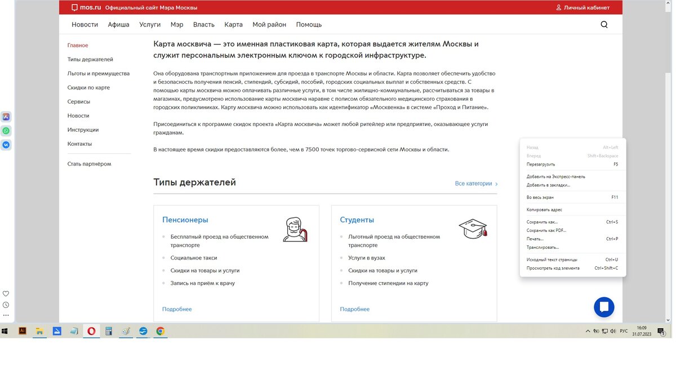Image resolution: width=676 pixels, height=380 pixels.
Task: Open Calculator from the taskbar
Action: (108, 331)
